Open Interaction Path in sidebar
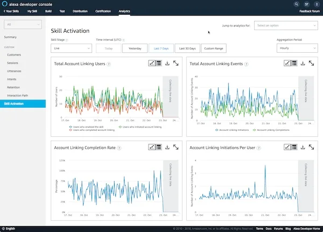Viewport: 323px width, 232px height. tap(17, 95)
